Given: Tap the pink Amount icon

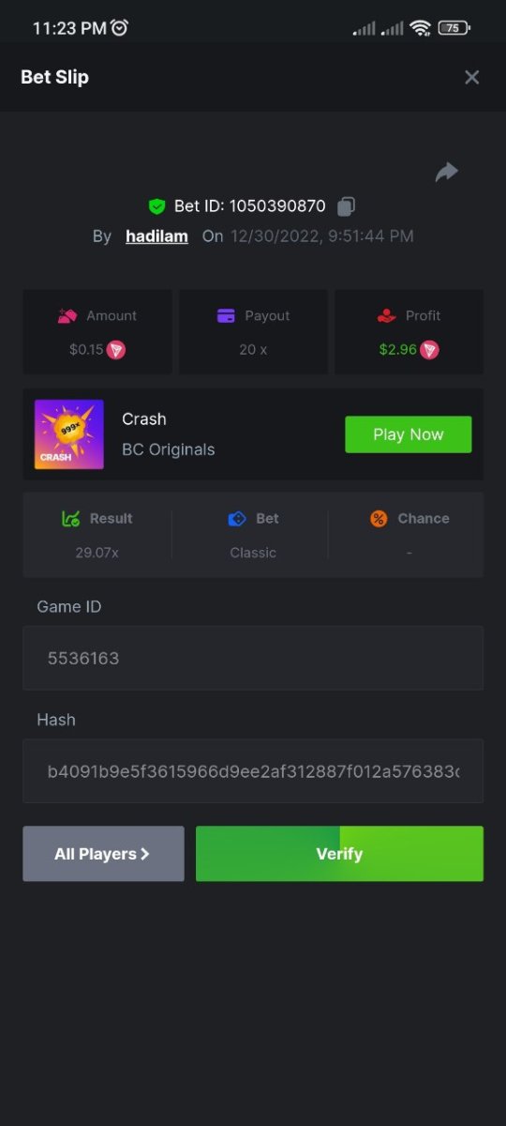Looking at the screenshot, I should click(67, 316).
